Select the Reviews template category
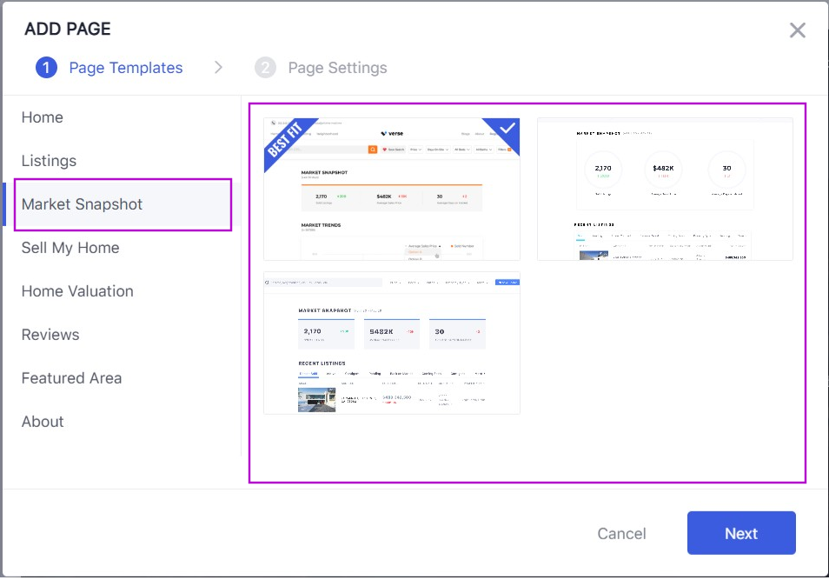829x580 pixels. 50,335
